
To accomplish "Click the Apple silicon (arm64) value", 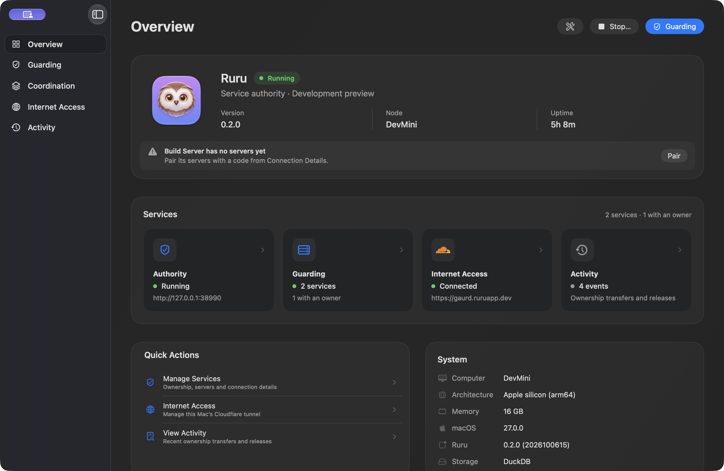I will pos(539,395).
